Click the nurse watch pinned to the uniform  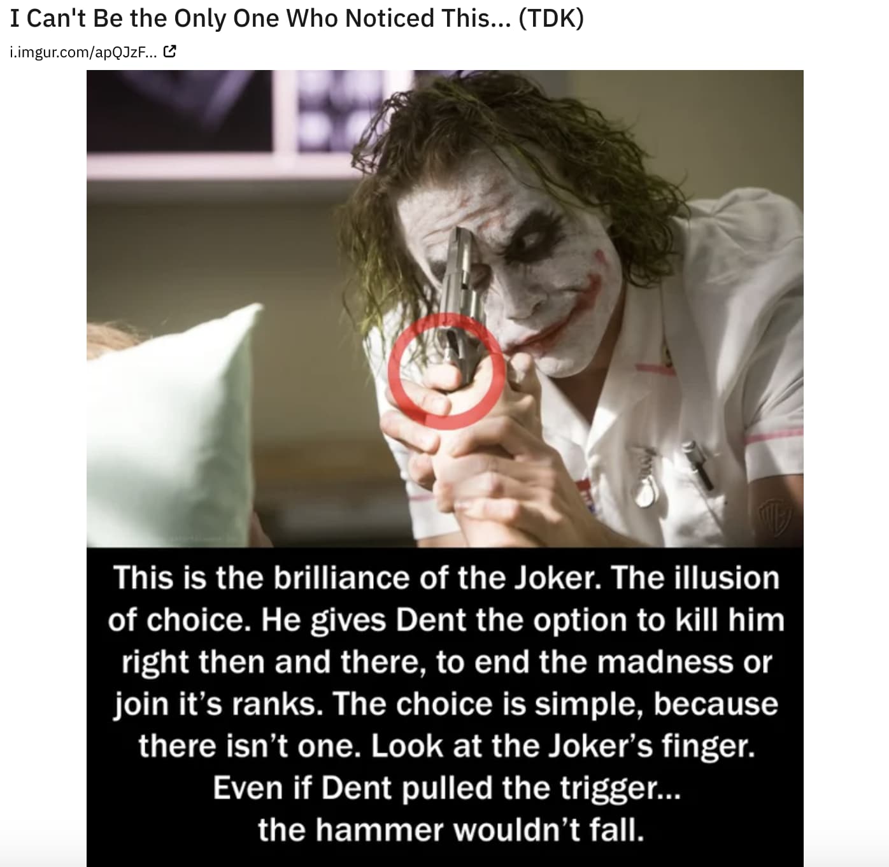[x=645, y=476]
